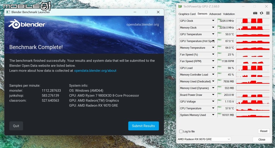This screenshot has width=275, height=148.
Task: Open the GPU Temperature sensor dropdown
Action: 213,34
